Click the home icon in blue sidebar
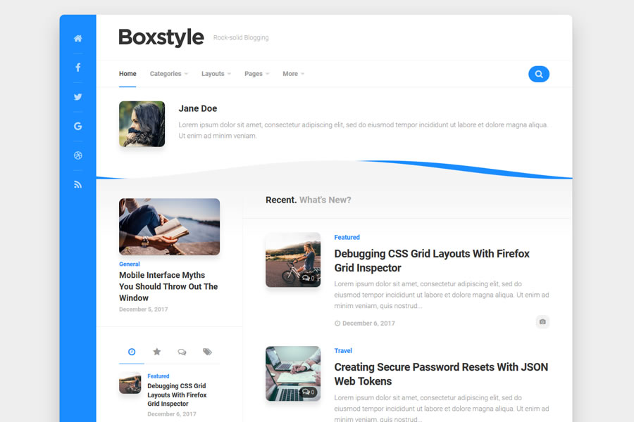 click(x=77, y=39)
